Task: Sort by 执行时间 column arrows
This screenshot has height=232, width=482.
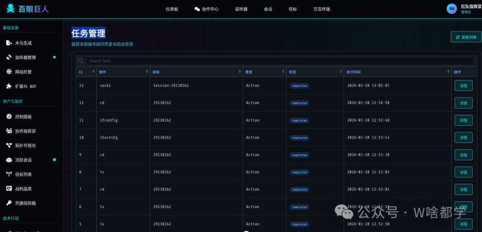Action: tap(449, 72)
